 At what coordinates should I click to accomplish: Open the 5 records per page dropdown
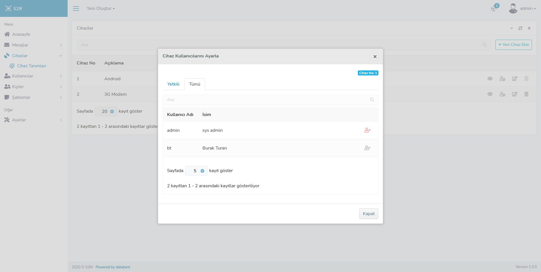pos(196,171)
